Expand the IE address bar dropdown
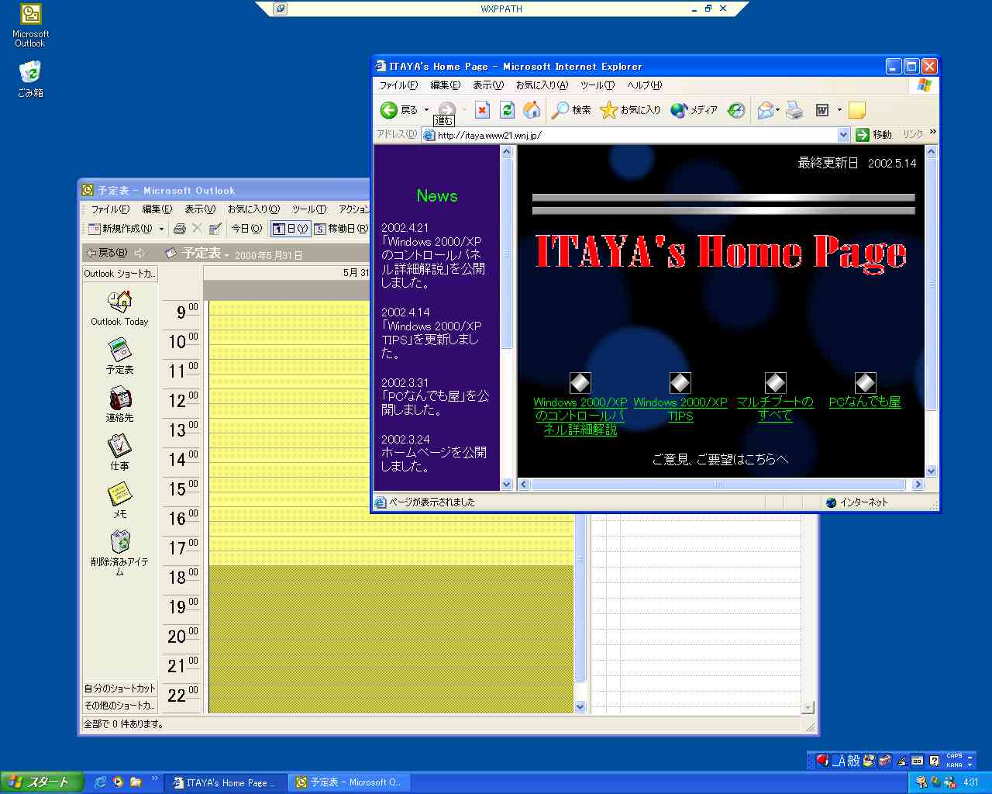Image resolution: width=992 pixels, height=794 pixels. point(844,135)
